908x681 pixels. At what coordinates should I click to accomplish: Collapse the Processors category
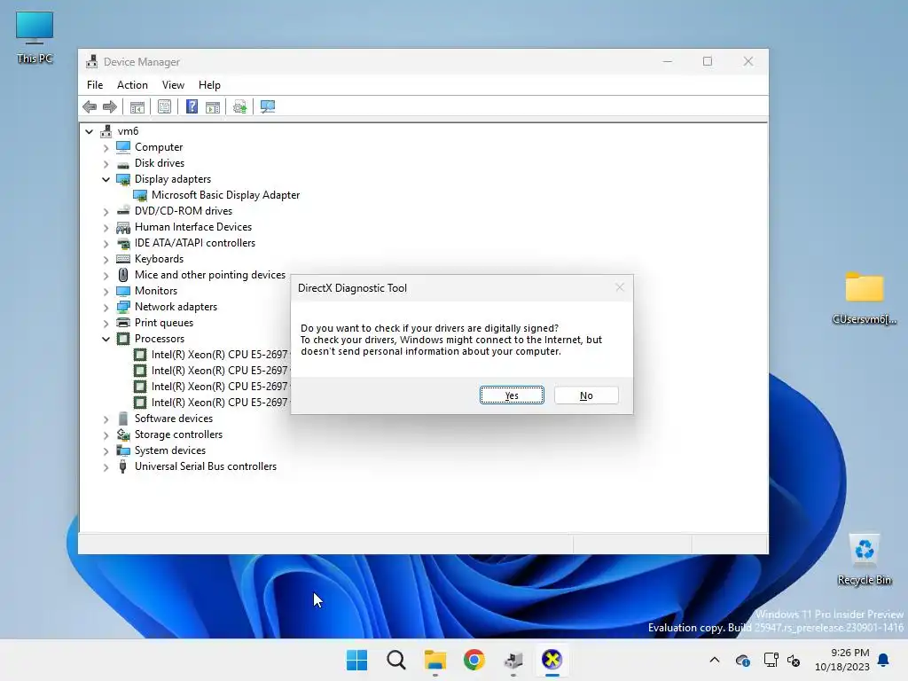tap(106, 339)
